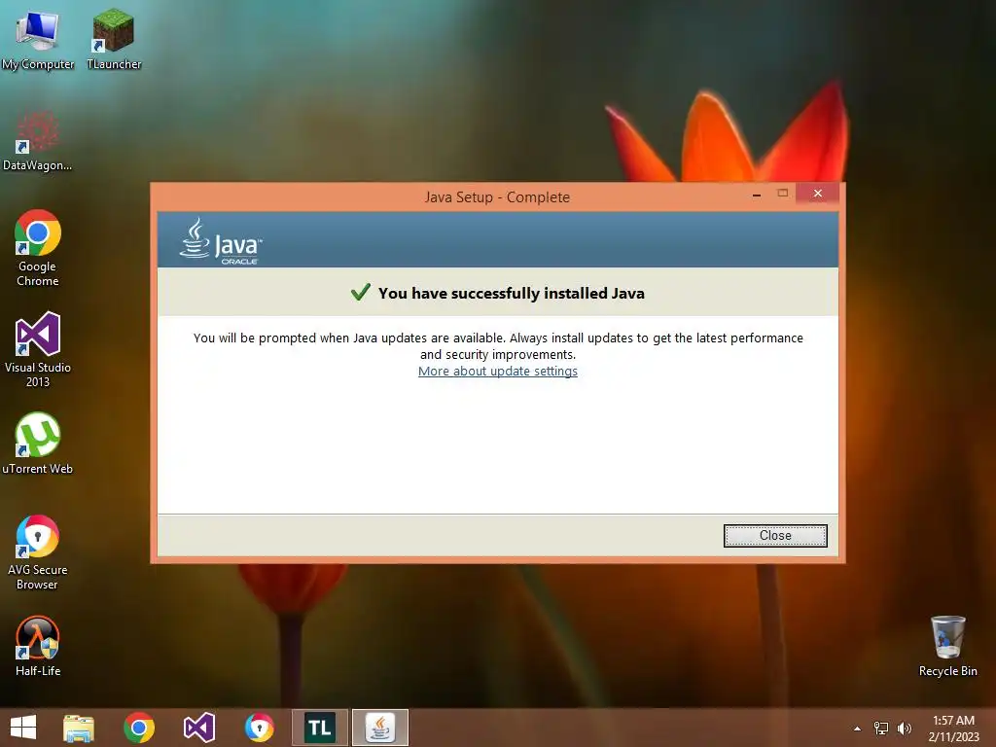
Task: Click the Java Oracle logo in the banner
Action: [x=221, y=241]
